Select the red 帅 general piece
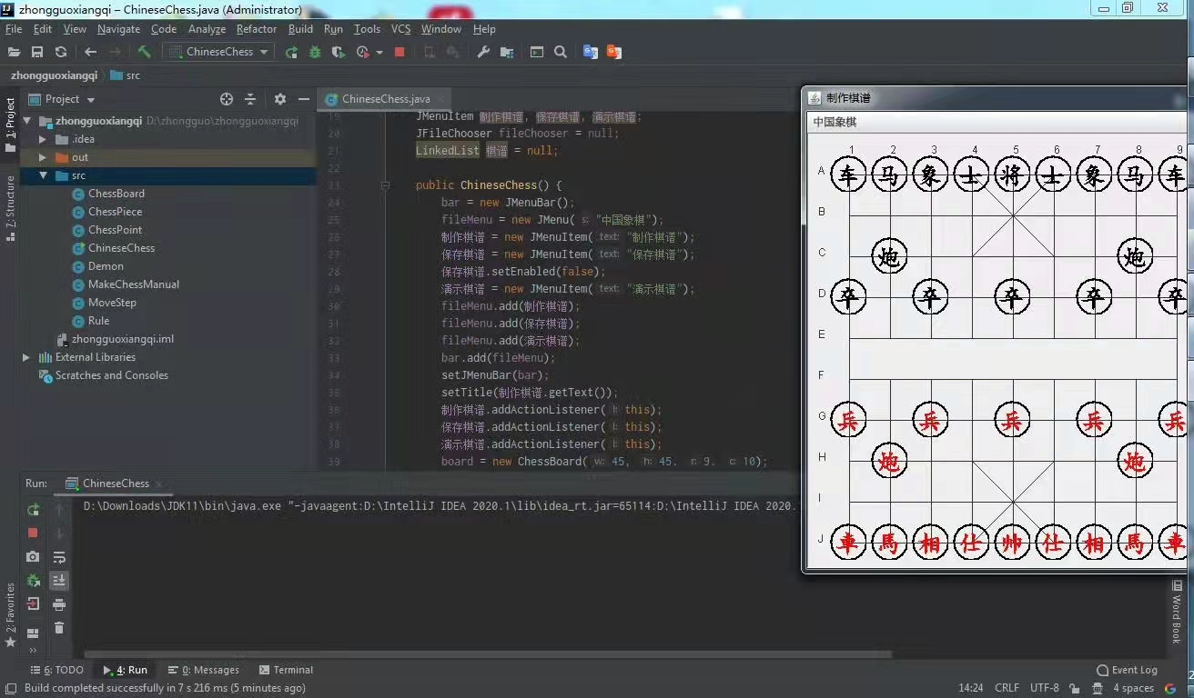Viewport: 1194px width, 698px height. [x=1012, y=543]
